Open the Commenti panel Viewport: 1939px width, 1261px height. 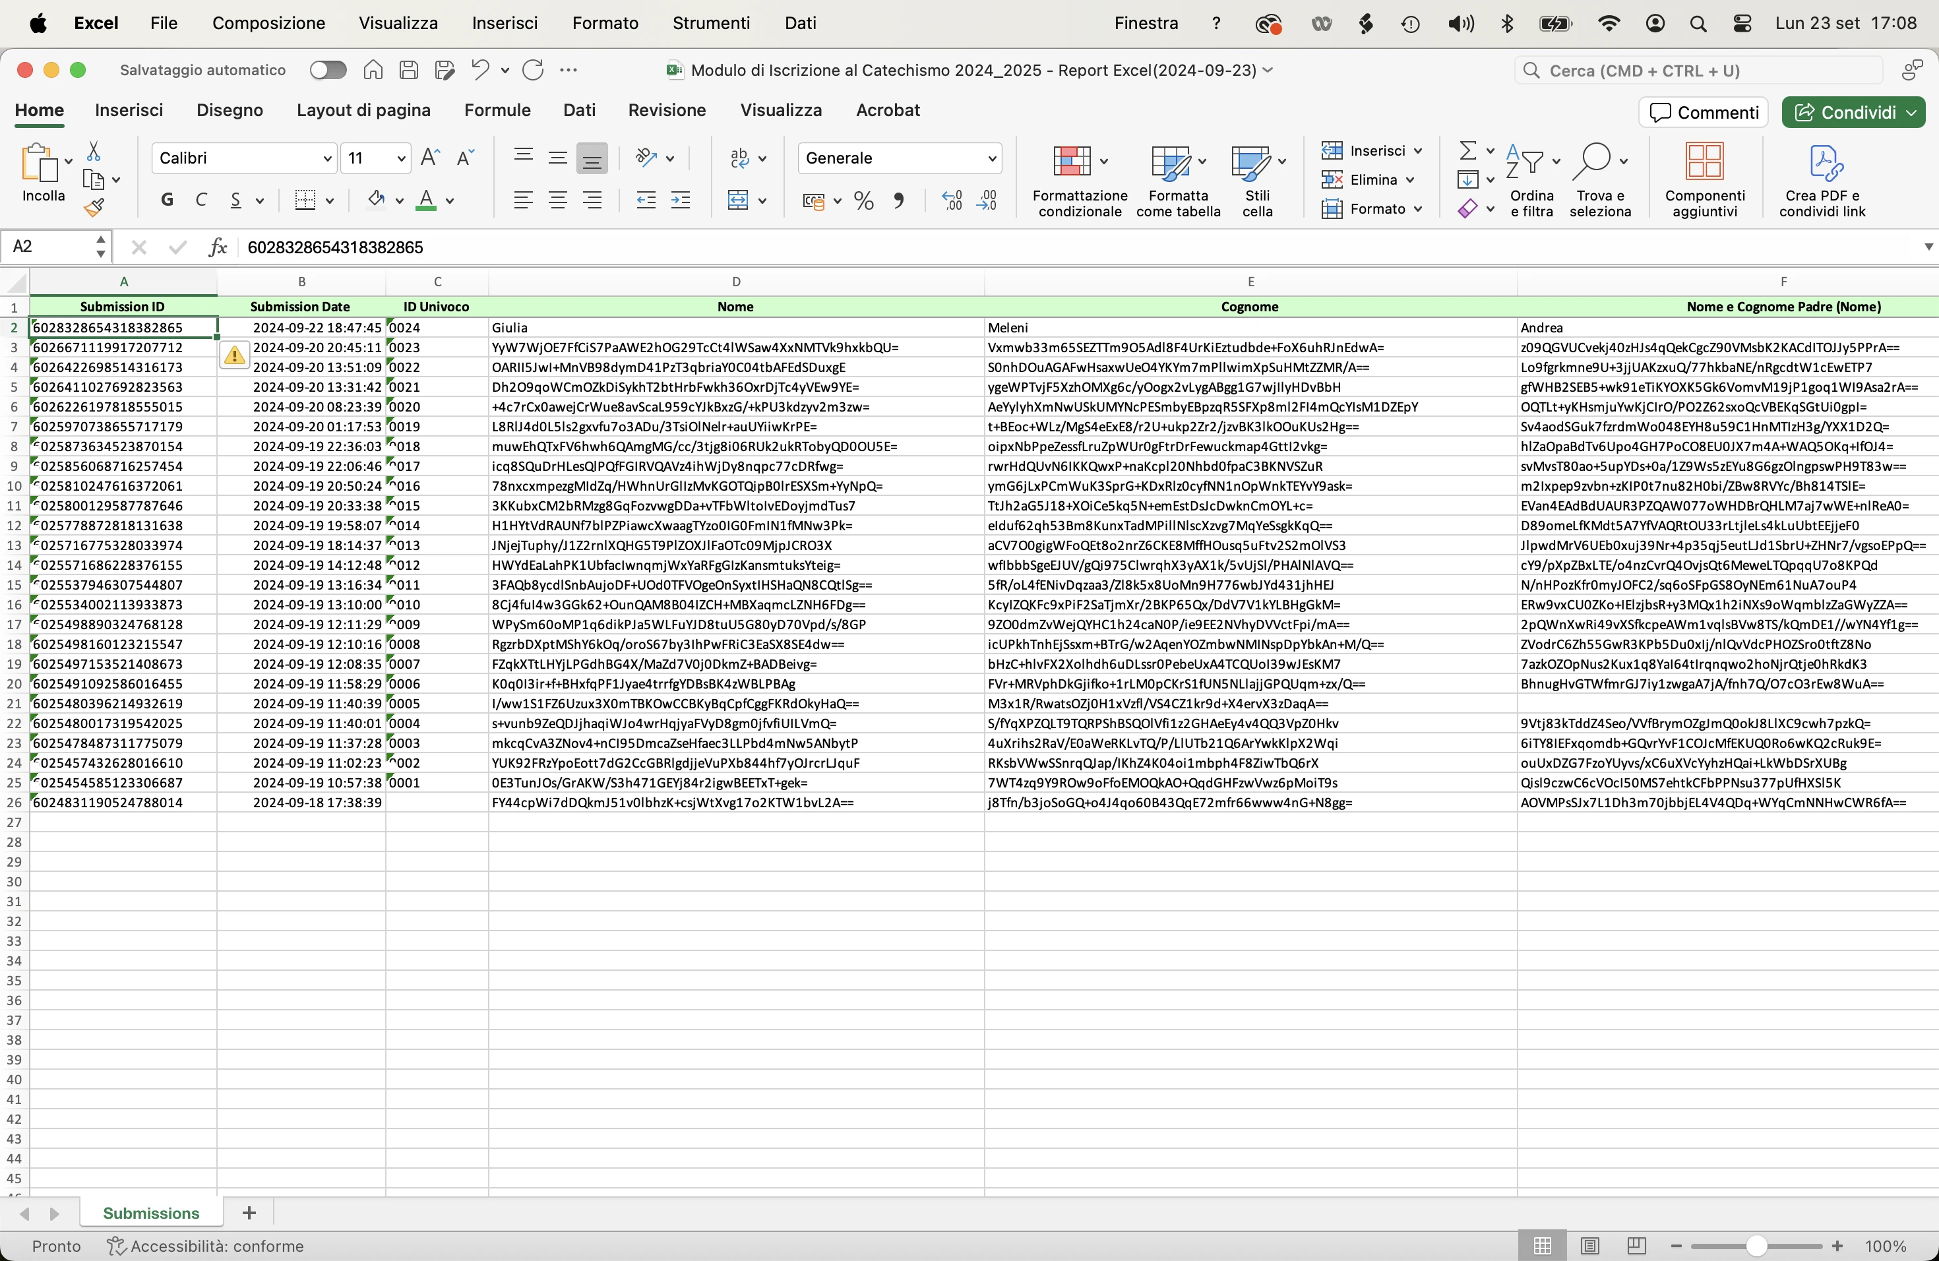1703,111
